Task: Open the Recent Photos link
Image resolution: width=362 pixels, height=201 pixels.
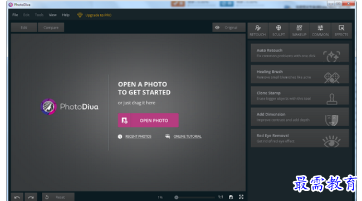Action: pyautogui.click(x=138, y=137)
